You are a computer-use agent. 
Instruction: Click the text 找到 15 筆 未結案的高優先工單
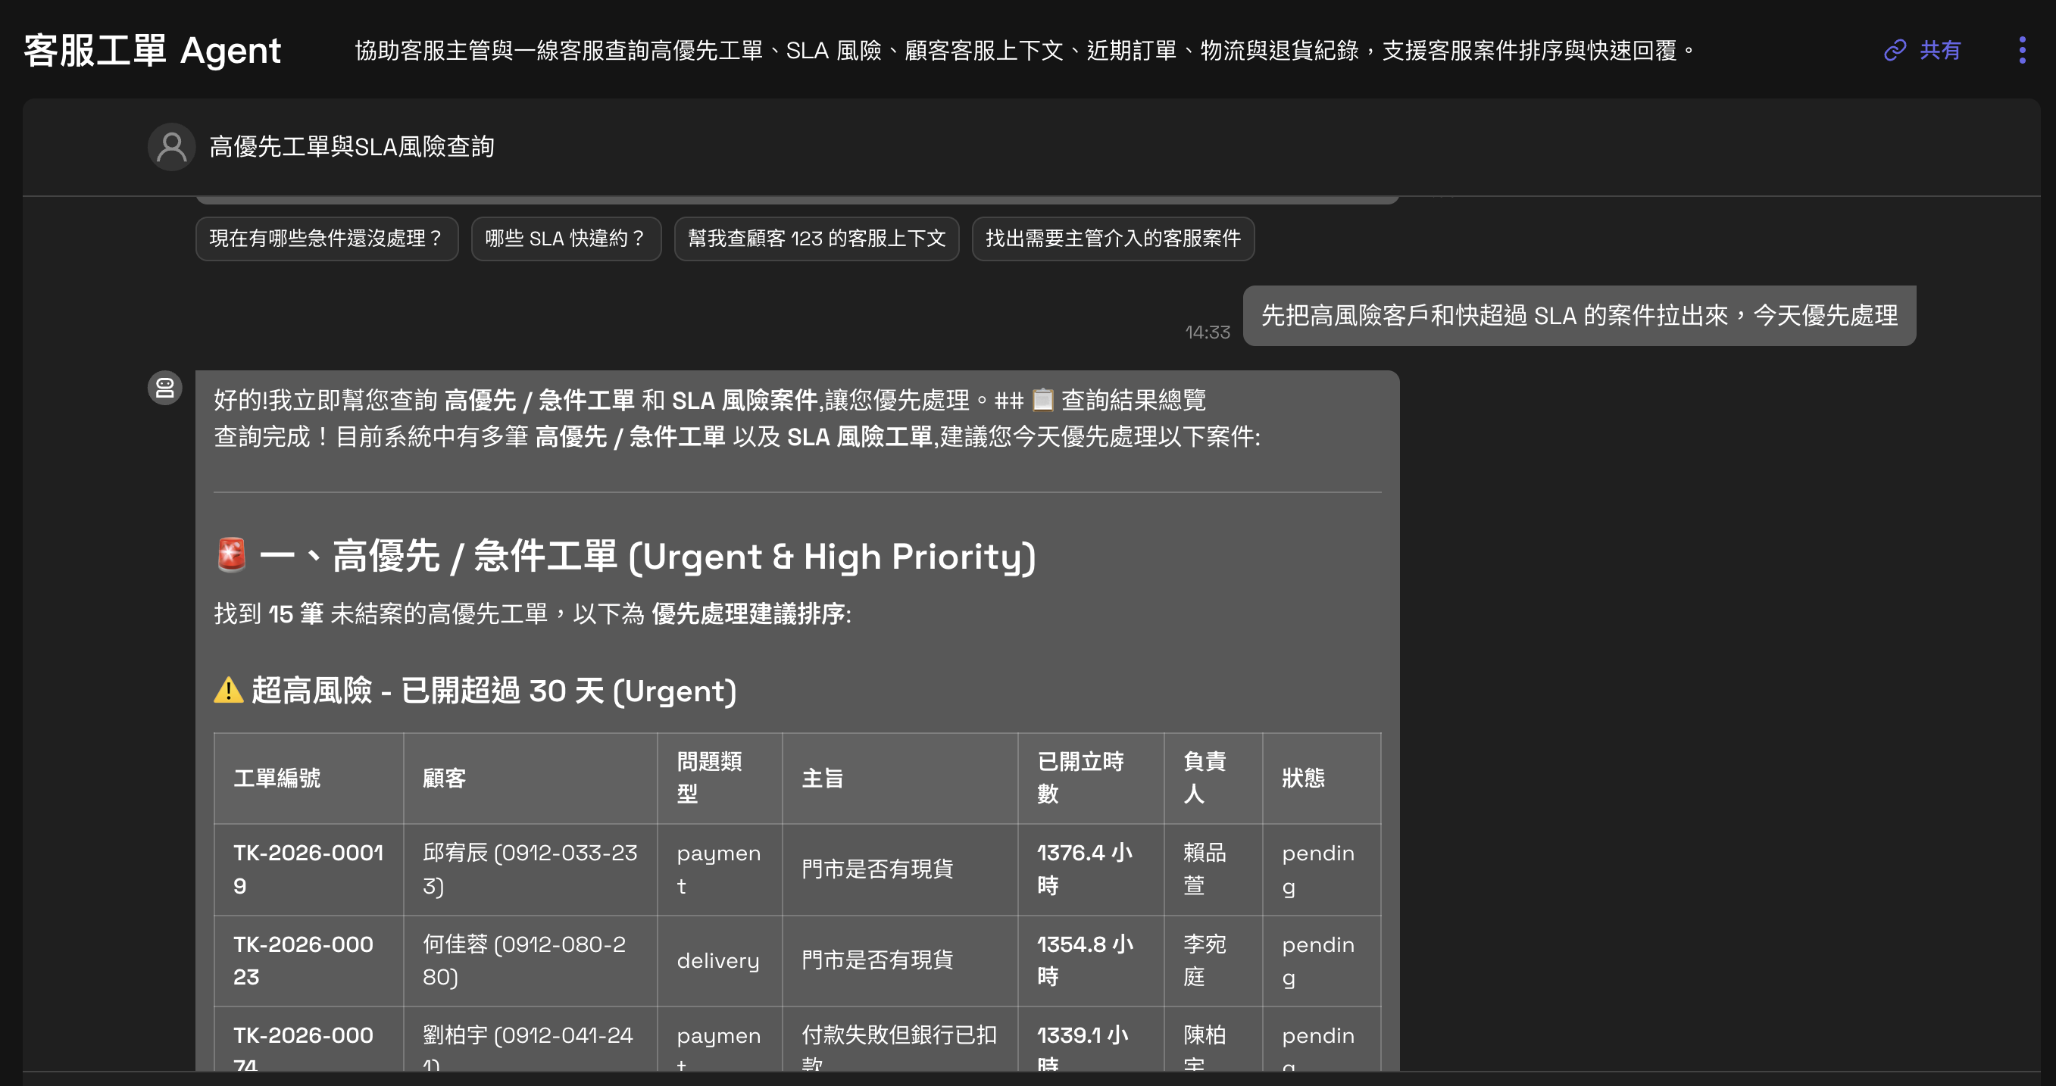click(381, 613)
